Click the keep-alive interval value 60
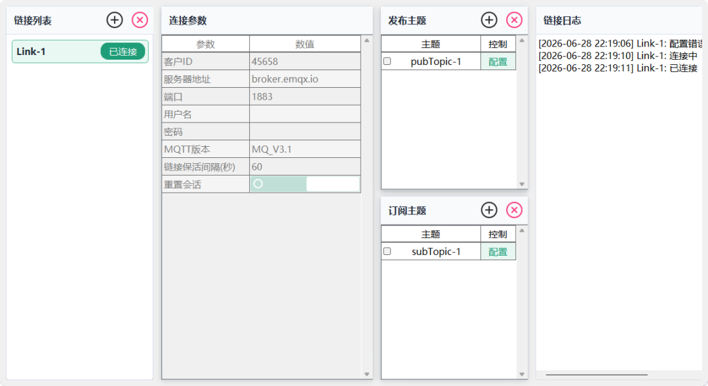 (305, 167)
